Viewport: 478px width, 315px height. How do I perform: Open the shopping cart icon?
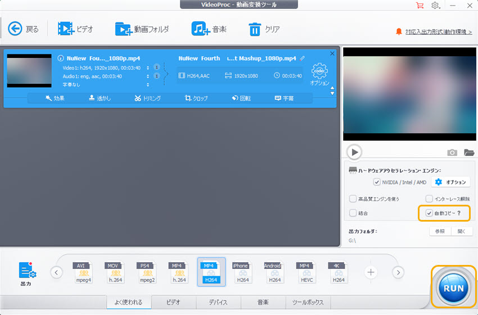(x=420, y=5)
